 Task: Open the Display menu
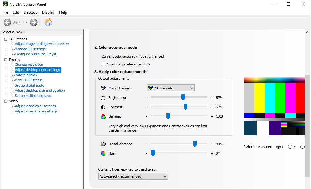48,12
